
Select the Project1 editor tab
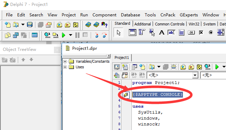click(x=122, y=58)
